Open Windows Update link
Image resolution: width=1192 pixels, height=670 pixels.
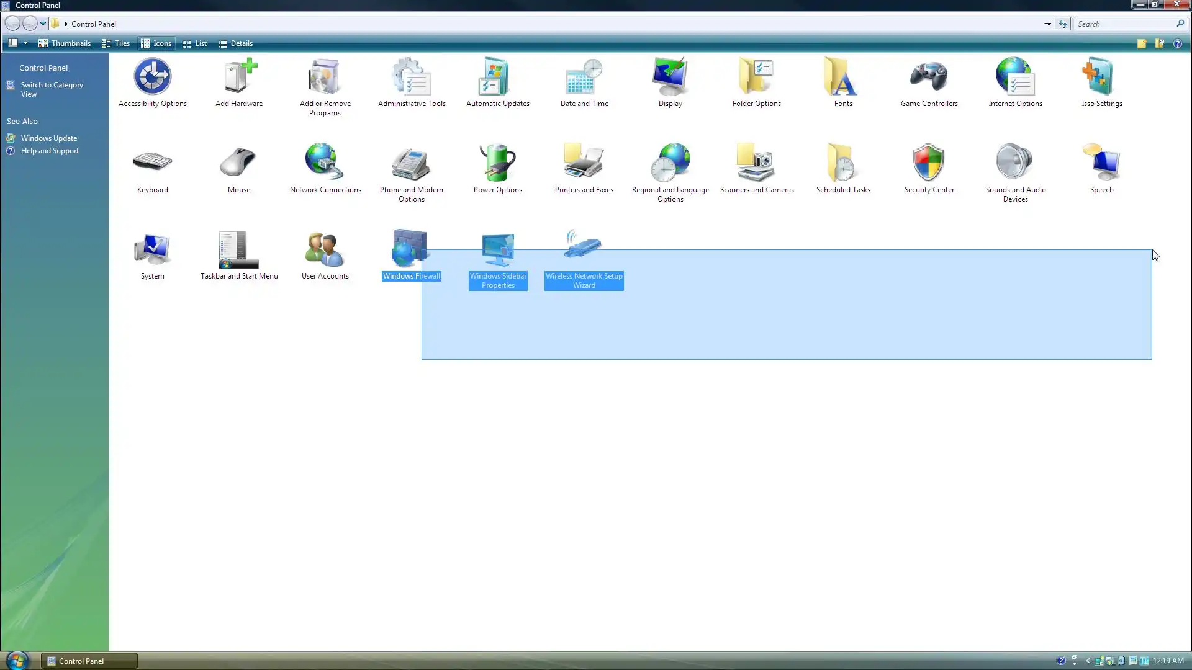point(48,138)
